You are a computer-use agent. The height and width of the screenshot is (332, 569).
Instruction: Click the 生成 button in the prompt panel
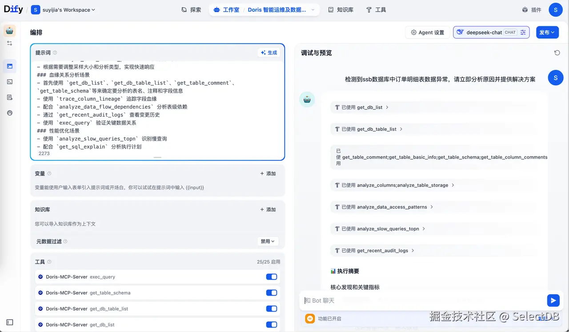268,52
